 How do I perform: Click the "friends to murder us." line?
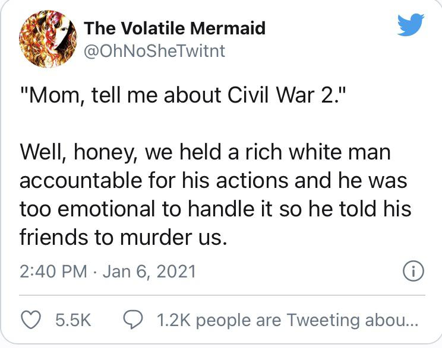[x=124, y=237]
